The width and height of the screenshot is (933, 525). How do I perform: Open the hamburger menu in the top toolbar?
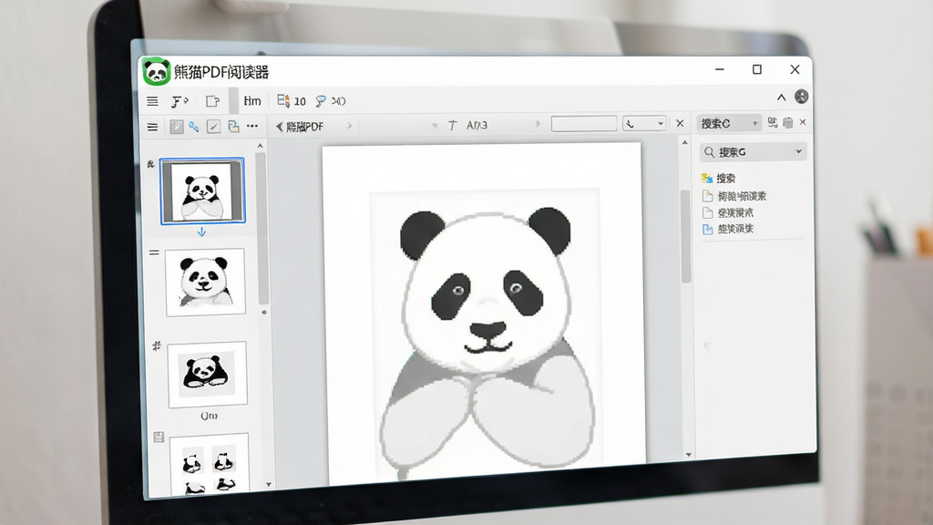152,101
